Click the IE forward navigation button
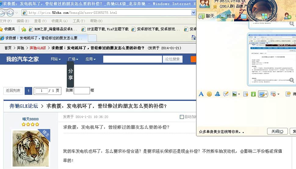This screenshot has height=169, width=296. coord(10,13)
